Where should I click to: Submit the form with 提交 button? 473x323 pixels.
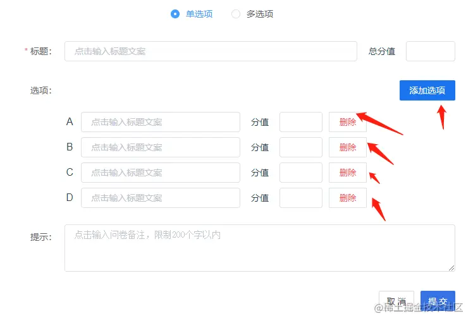point(438,301)
